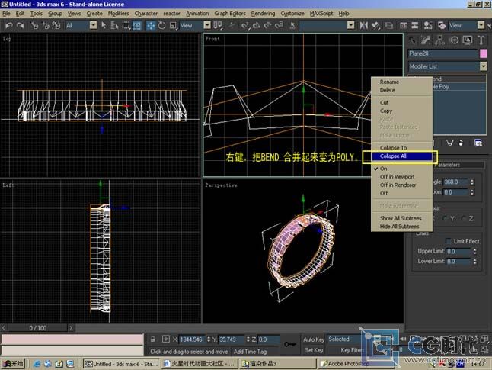Open the Align tool
Image resolution: width=492 pixels, height=370 pixels.
point(375,25)
